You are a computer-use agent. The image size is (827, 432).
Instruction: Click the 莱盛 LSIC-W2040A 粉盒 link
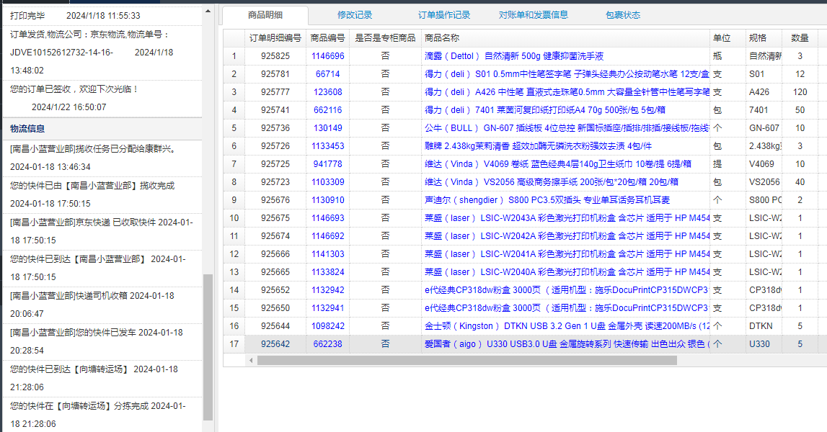click(x=567, y=272)
